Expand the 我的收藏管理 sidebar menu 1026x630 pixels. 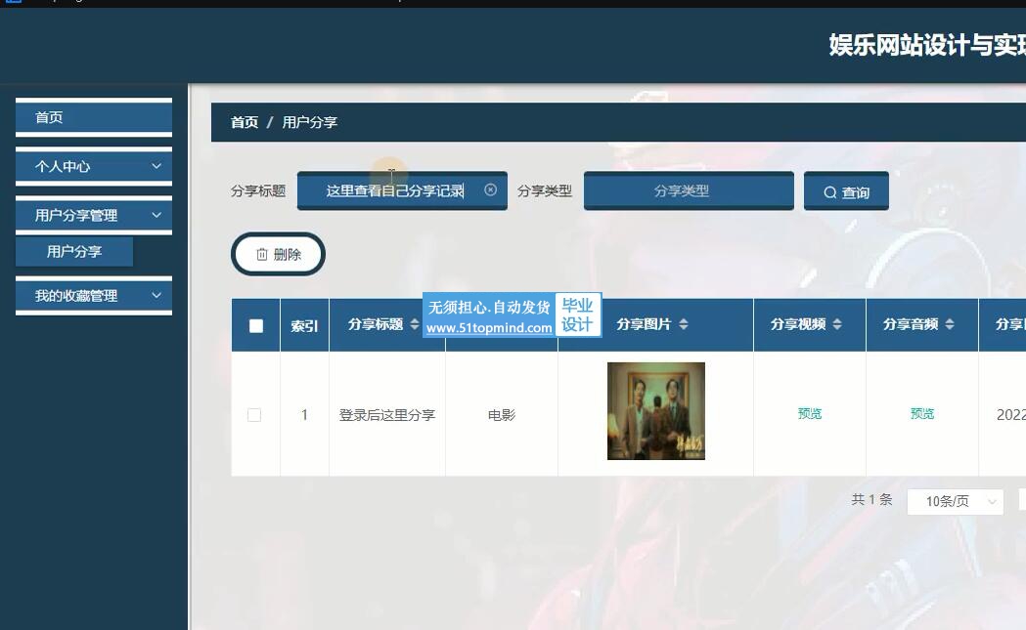94,295
